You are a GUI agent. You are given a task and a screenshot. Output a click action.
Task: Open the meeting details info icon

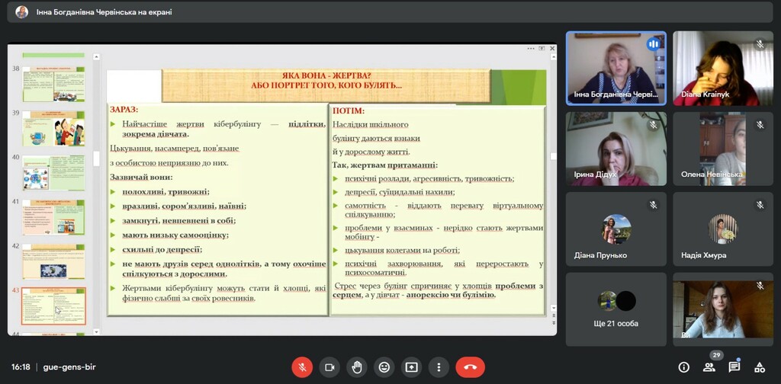coord(683,367)
